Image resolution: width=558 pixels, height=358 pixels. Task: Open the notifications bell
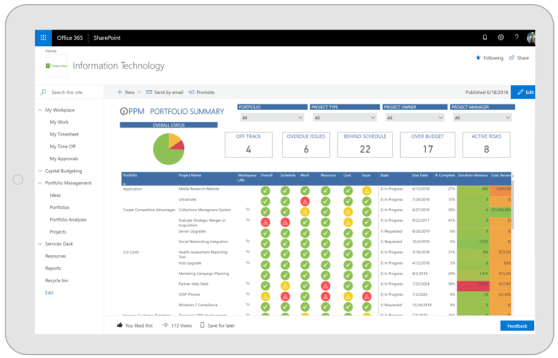point(485,37)
